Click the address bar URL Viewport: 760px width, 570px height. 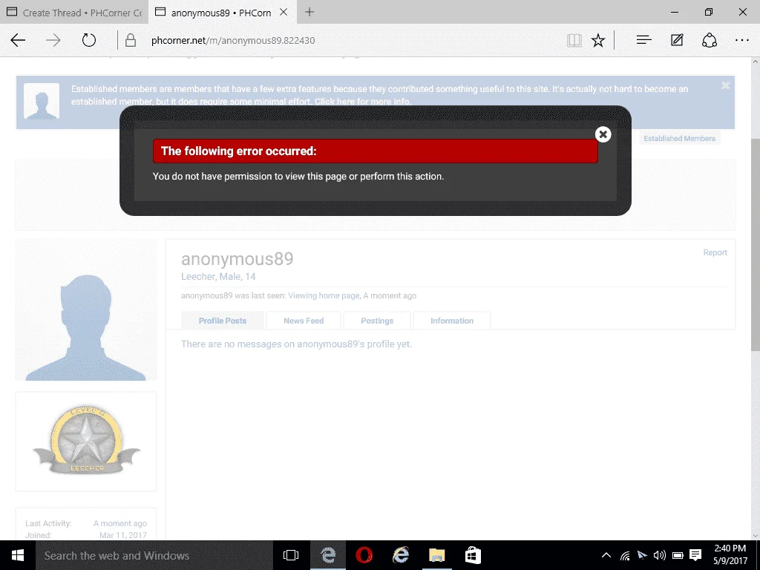click(x=233, y=40)
